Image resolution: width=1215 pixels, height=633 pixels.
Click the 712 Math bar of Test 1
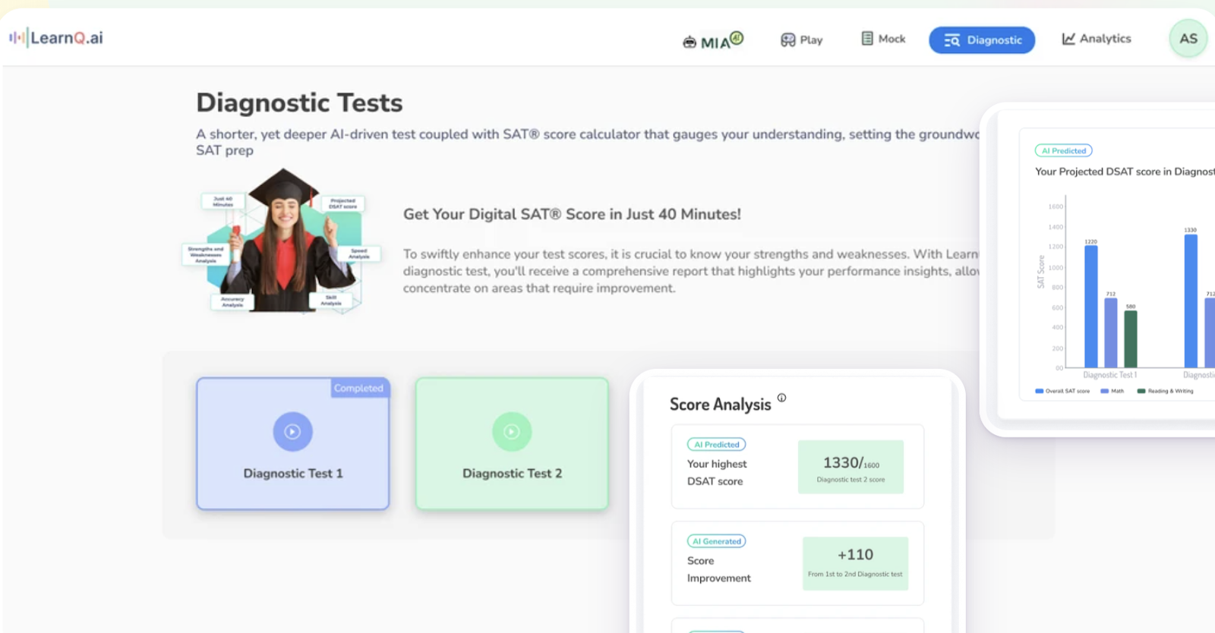click(x=1111, y=333)
